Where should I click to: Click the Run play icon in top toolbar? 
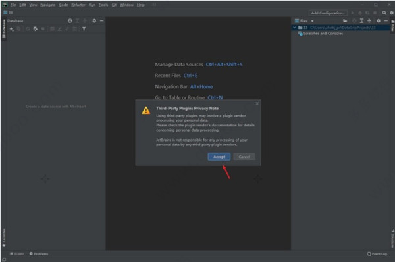353,13
